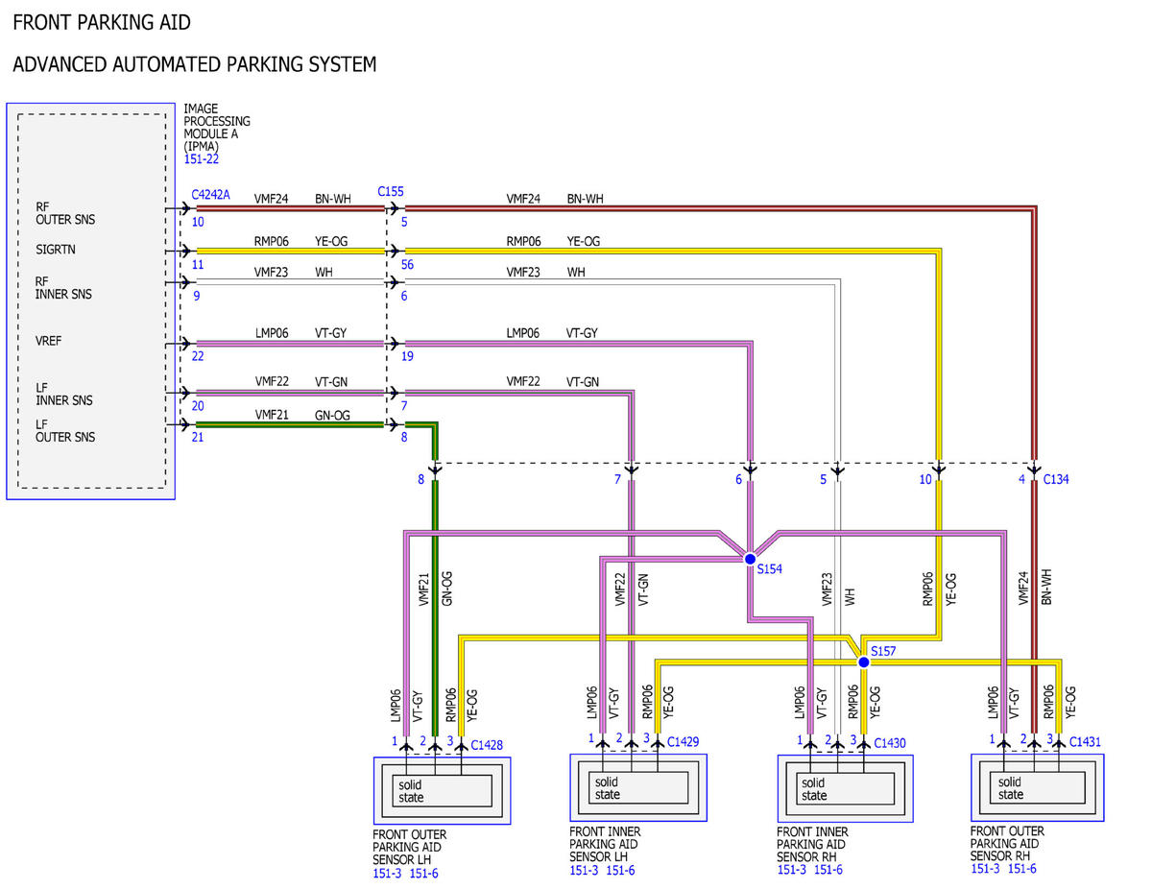Open 151-6 link under Front Outer Sensor RH
This screenshot has height=890, width=1152.
[x=1020, y=869]
